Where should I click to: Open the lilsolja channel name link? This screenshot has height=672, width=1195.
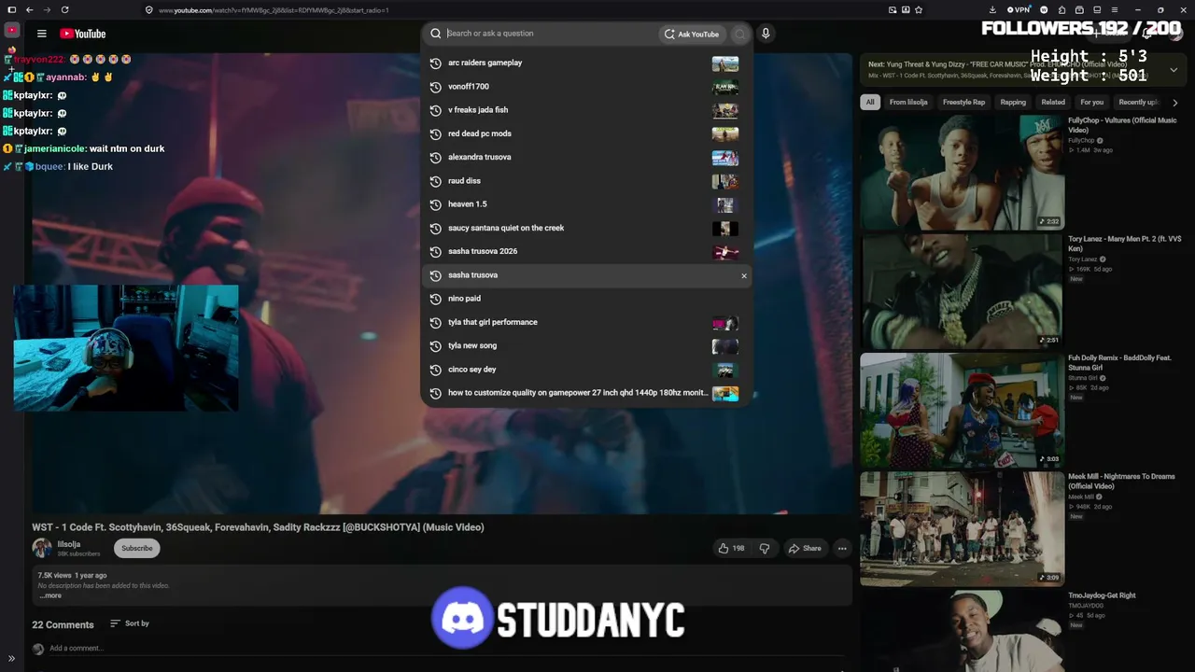click(69, 544)
